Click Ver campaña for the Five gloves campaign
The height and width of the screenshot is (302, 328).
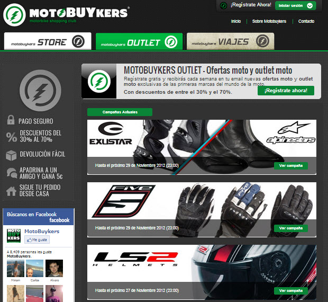(291, 228)
